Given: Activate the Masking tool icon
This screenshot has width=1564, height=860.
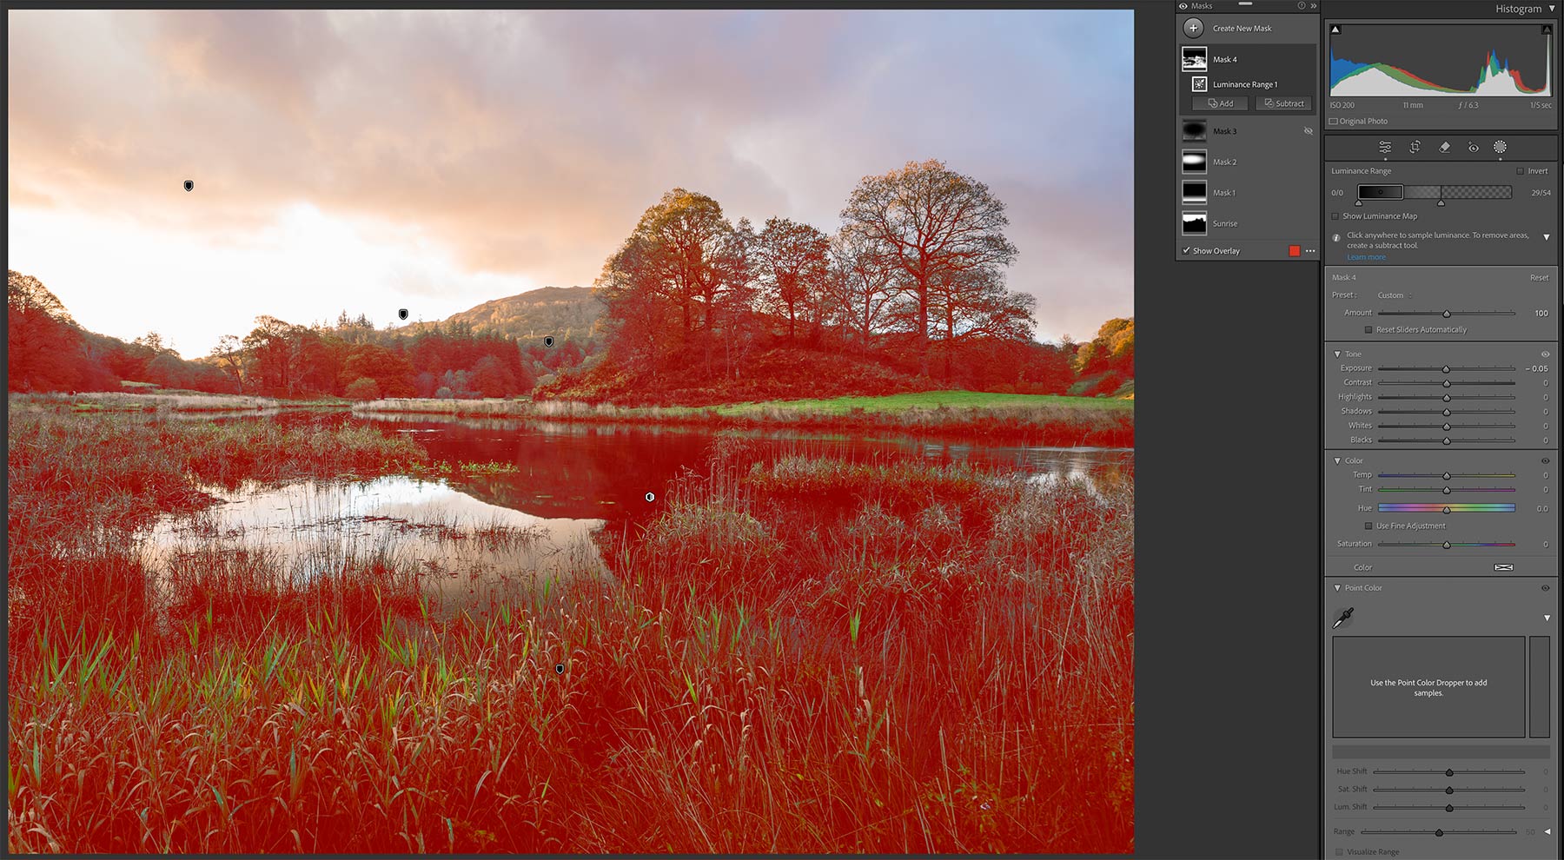Looking at the screenshot, I should [1500, 147].
